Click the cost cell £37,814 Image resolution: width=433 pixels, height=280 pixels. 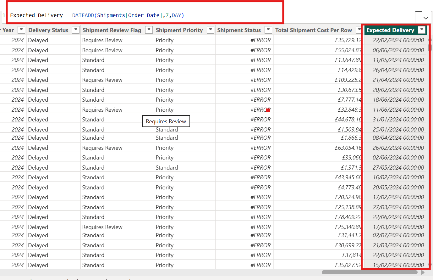(352, 255)
